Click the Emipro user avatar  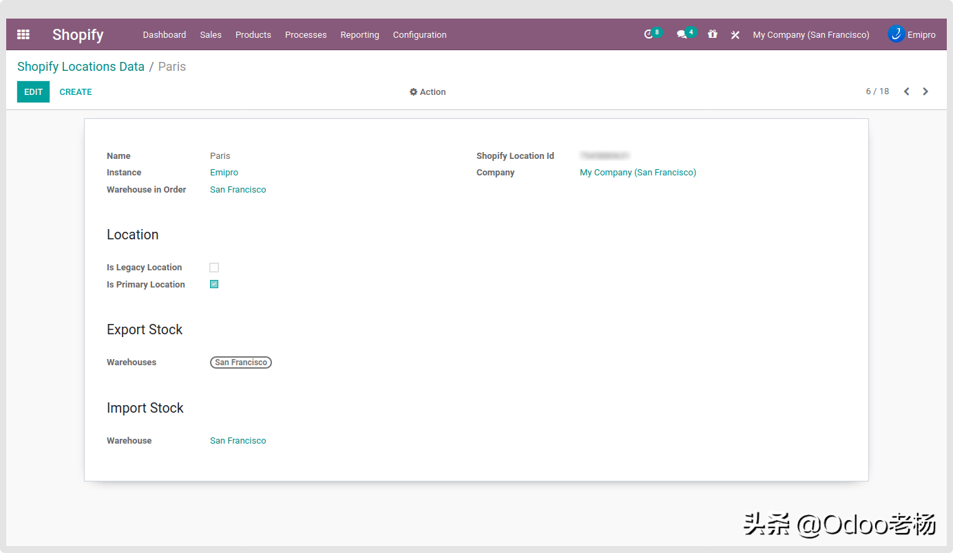[x=896, y=34]
